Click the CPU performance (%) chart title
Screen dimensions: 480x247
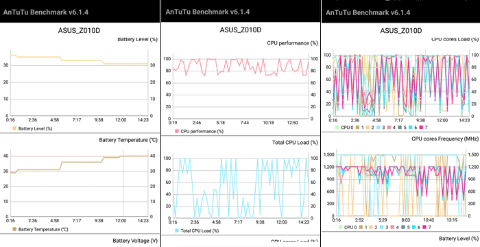pyautogui.click(x=292, y=43)
